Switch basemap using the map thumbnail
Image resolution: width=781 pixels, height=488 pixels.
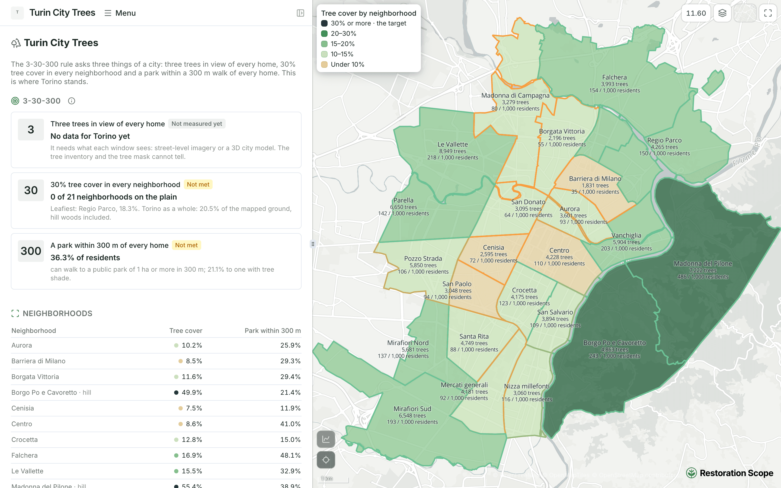[x=745, y=13]
